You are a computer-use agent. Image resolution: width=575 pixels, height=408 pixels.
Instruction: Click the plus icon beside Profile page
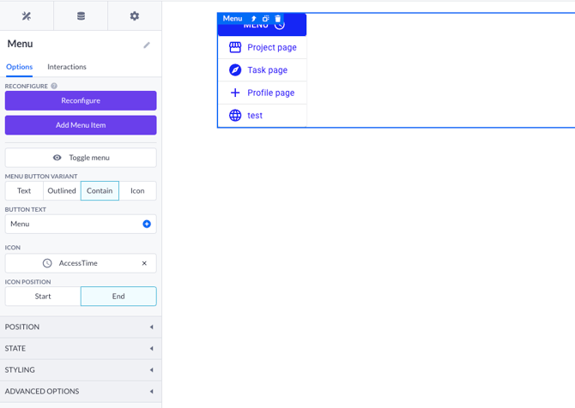(235, 93)
